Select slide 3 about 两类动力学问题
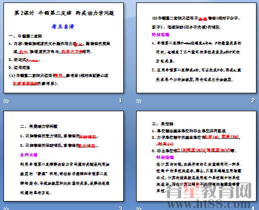Screen dimensions: 259x210 pos(64,156)
